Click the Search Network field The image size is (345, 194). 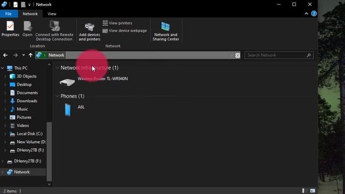pyautogui.click(x=279, y=55)
